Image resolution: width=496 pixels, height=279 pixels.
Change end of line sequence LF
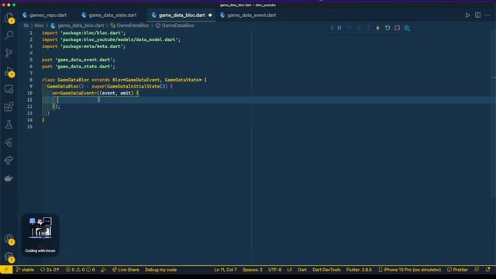(x=289, y=270)
